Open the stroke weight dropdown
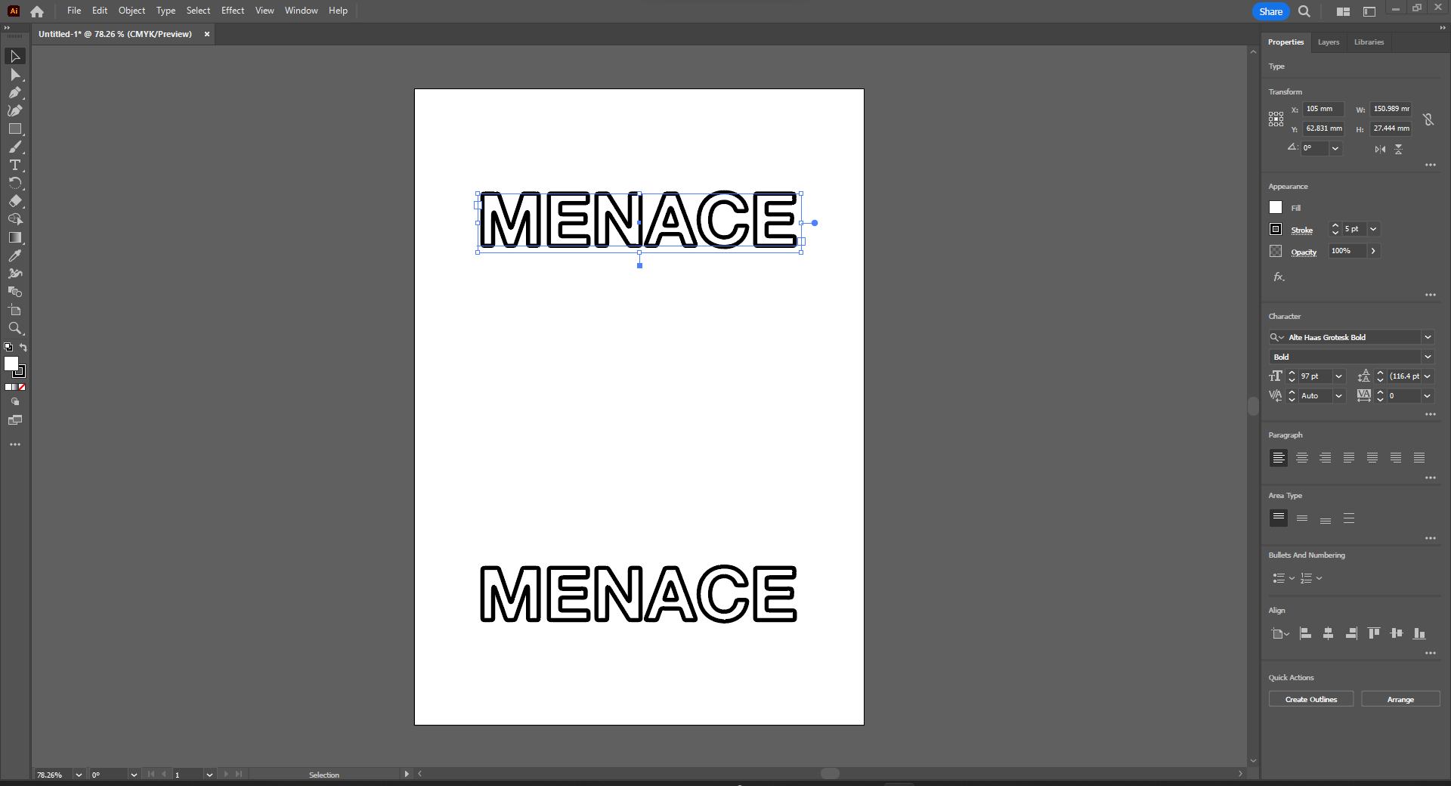The height and width of the screenshot is (786, 1451). (x=1373, y=229)
